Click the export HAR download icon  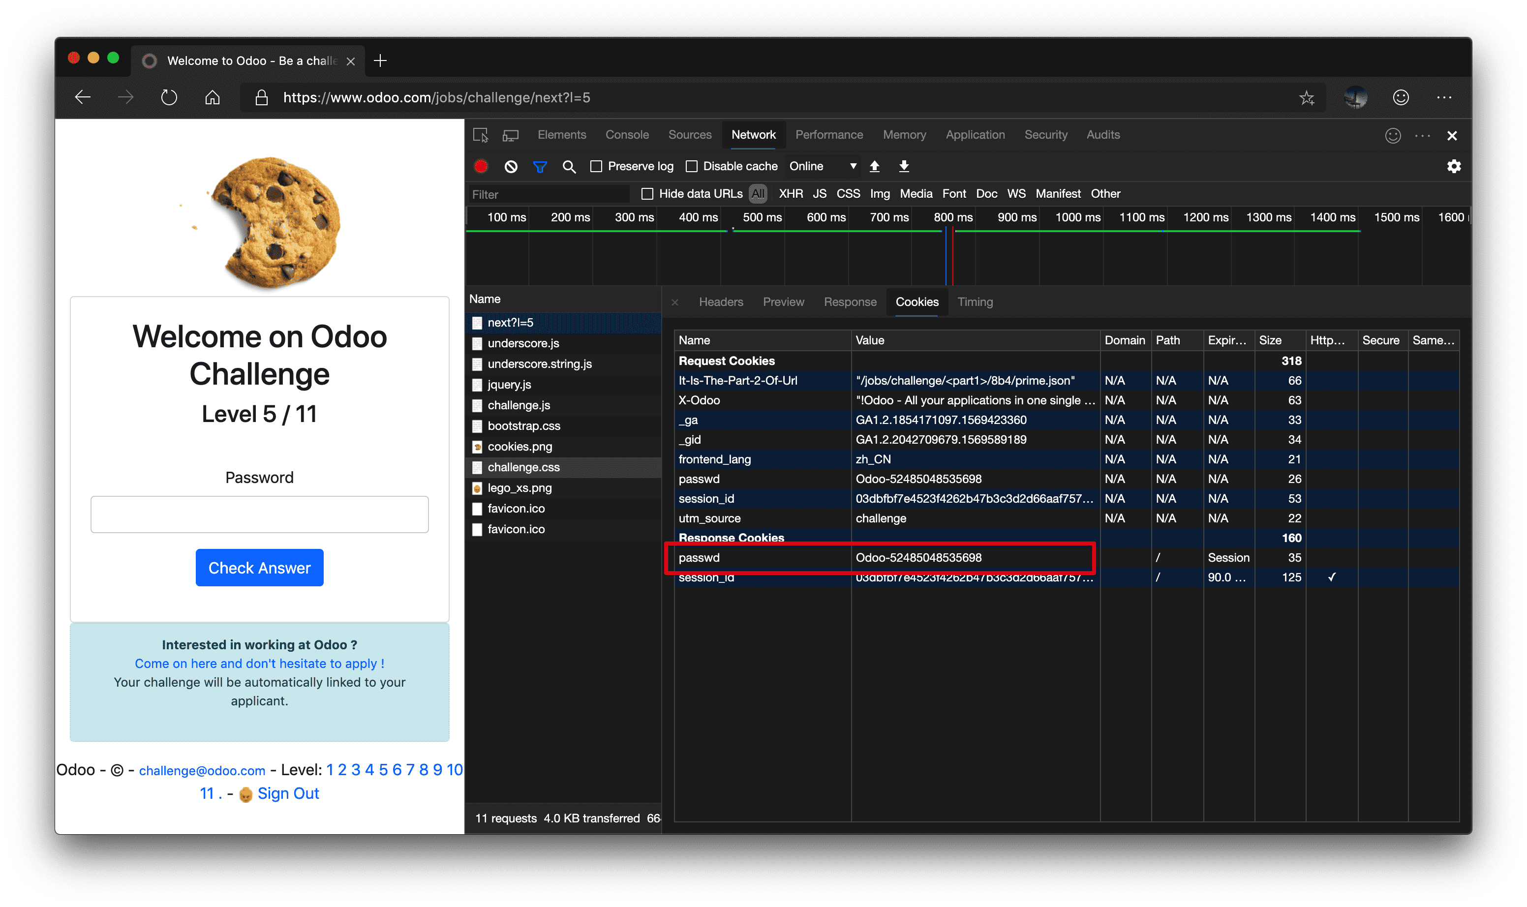(904, 166)
